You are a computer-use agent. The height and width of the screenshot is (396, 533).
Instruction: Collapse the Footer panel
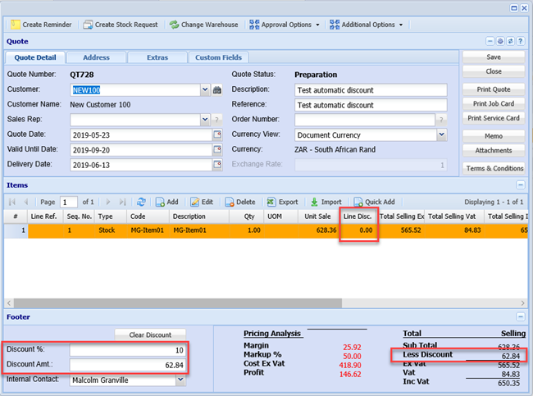(520, 316)
